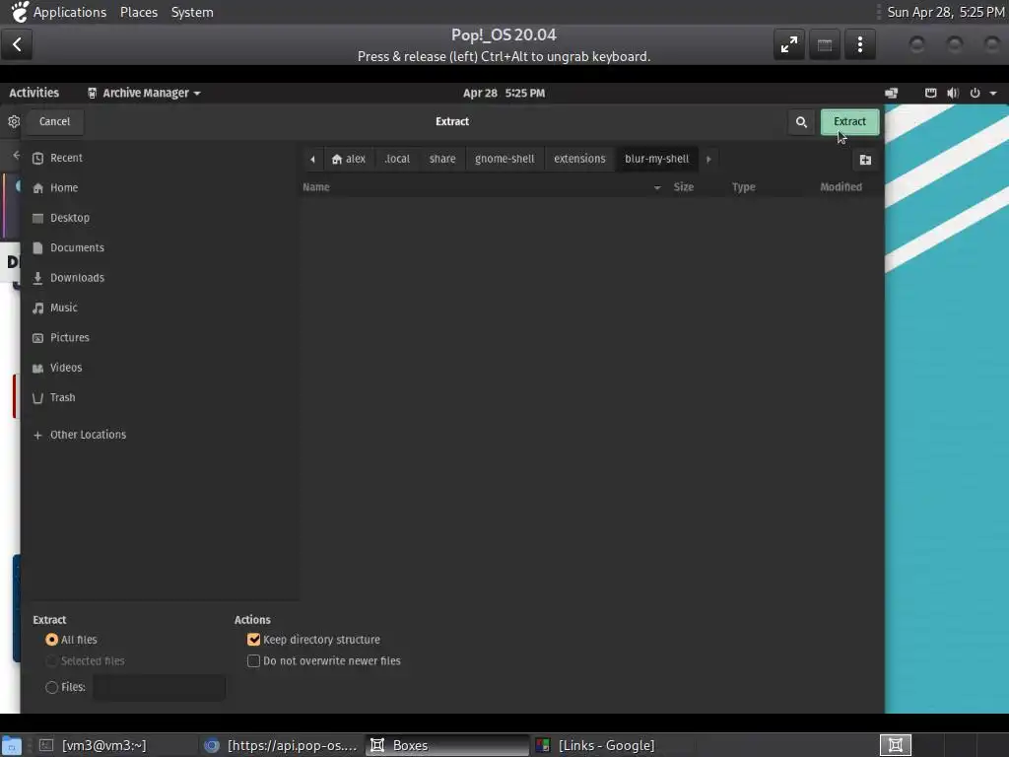Click the Home house icon in the sidebar
The width and height of the screenshot is (1009, 757).
coord(38,188)
